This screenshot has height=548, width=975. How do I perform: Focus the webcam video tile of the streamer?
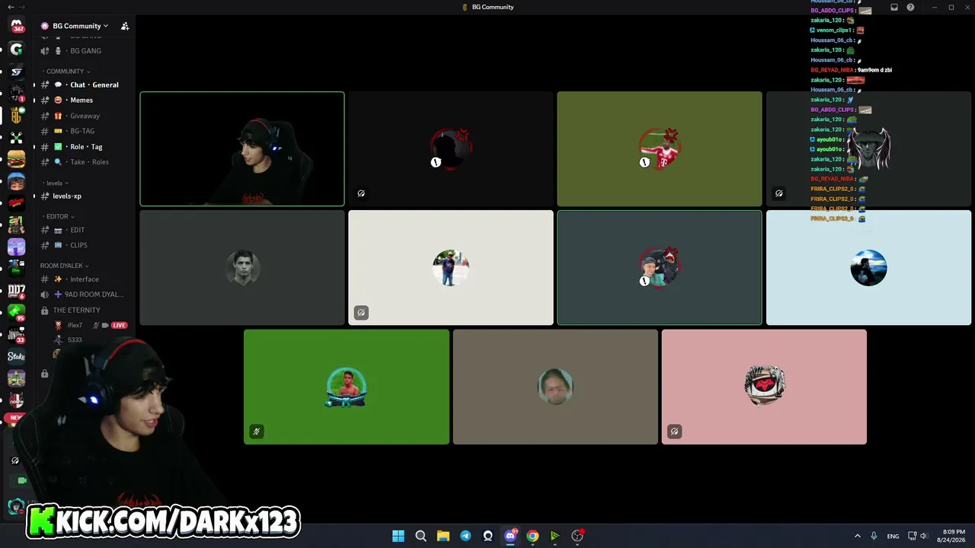point(242,149)
